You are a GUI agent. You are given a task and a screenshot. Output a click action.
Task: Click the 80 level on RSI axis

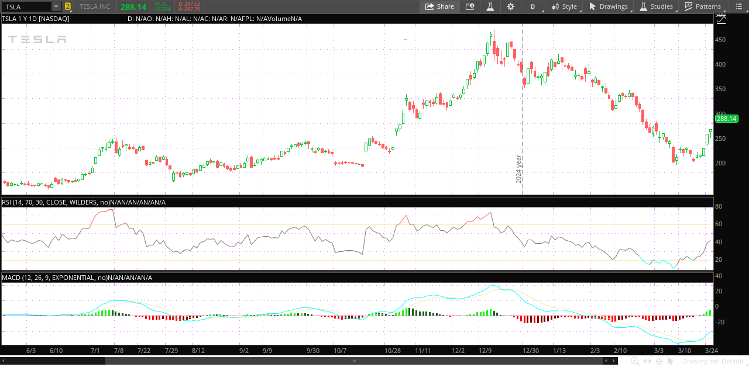point(718,207)
